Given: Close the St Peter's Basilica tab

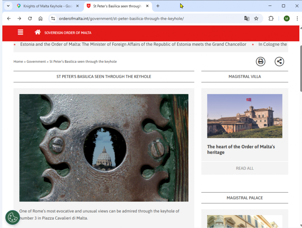Looking at the screenshot, I should click(x=147, y=6).
